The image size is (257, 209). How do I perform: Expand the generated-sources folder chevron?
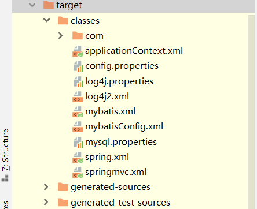pos(46,186)
